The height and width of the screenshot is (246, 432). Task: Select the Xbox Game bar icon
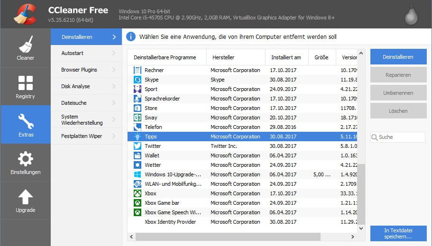pyautogui.click(x=137, y=203)
